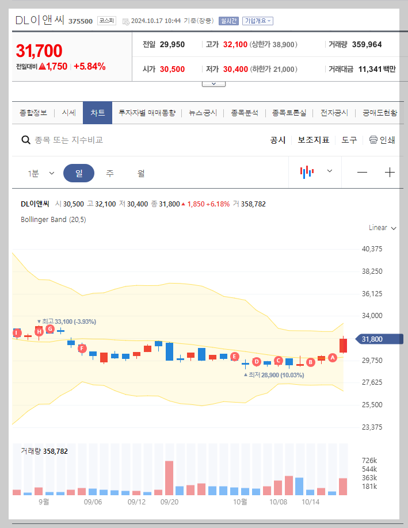408x528 pixels.
Task: Zoom in using the plus icon
Action: point(390,172)
